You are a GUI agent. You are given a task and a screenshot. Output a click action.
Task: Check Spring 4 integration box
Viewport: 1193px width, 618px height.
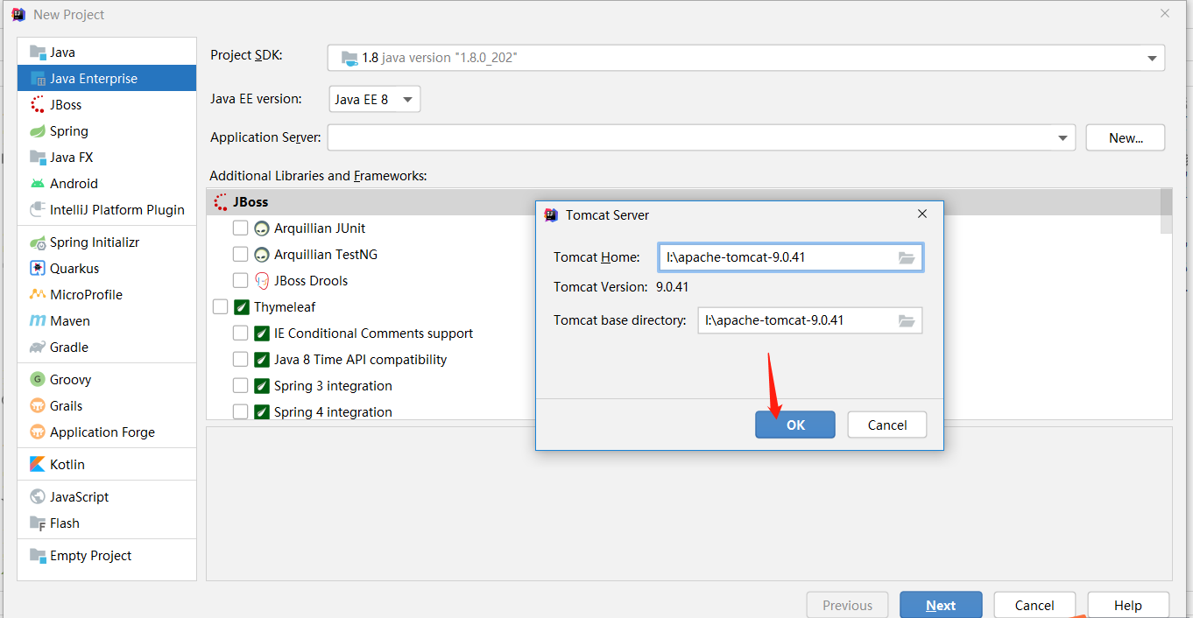pyautogui.click(x=240, y=412)
